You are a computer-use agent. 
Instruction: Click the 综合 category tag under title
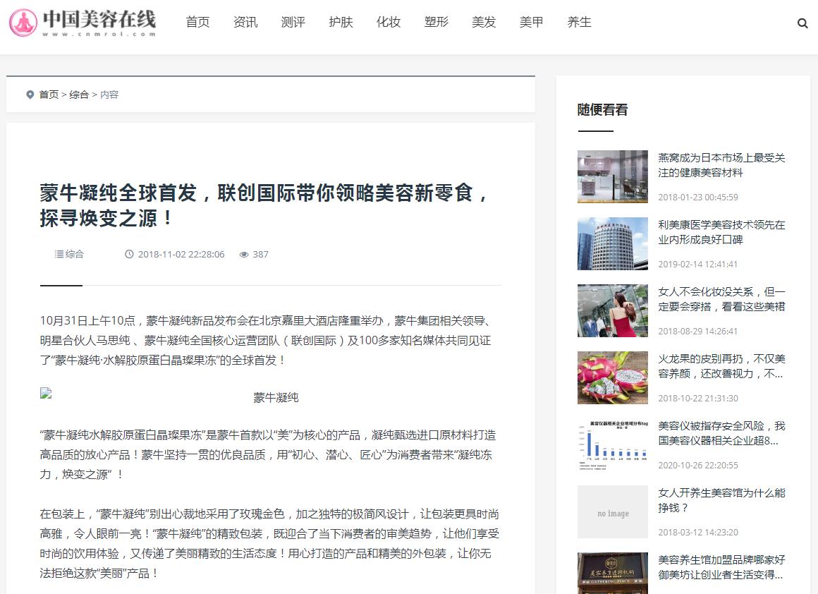tap(74, 254)
